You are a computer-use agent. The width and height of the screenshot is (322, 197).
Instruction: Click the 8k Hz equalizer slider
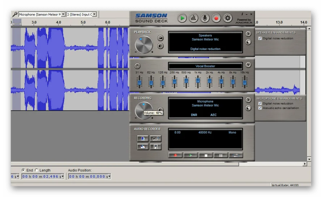pos(233,82)
